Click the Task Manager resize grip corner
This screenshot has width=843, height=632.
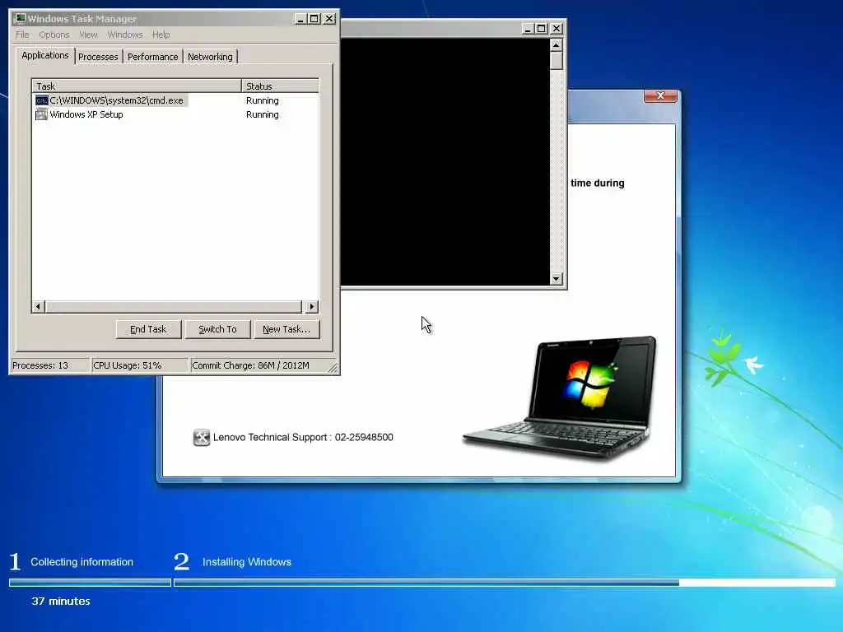[x=333, y=368]
